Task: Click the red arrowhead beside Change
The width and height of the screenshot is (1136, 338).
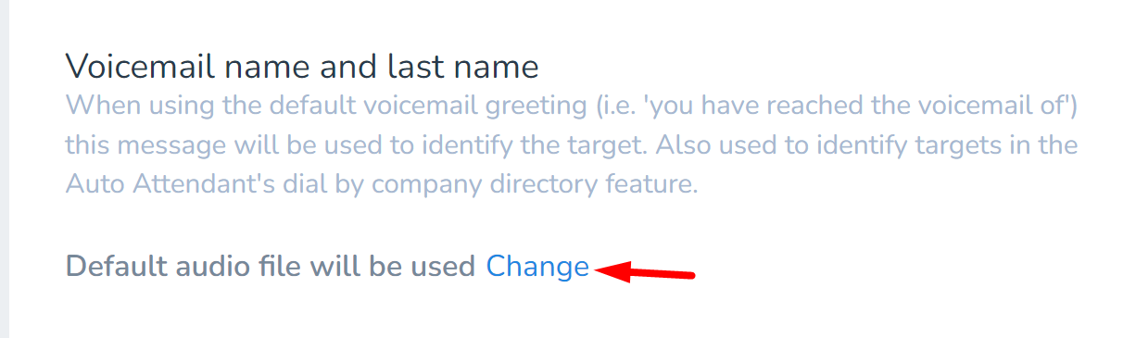Action: 612,271
